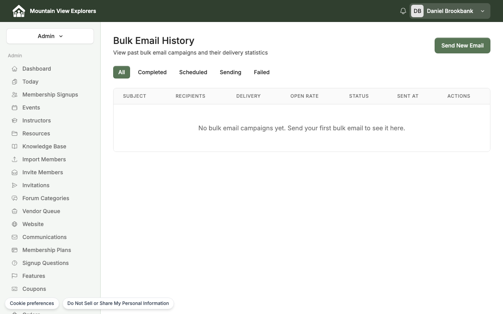Click the DELIVERY column header

coord(248,96)
